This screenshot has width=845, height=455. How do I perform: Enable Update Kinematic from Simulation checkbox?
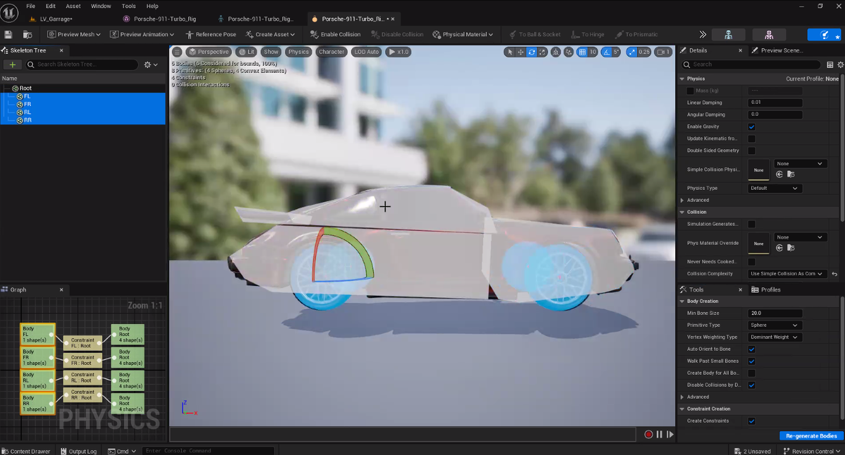(751, 139)
